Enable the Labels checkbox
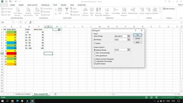The image size is (183, 103). pos(95,43)
